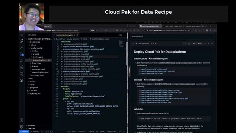
Task: Click the edit pencil icon on GitHub file
Action: [208, 44]
